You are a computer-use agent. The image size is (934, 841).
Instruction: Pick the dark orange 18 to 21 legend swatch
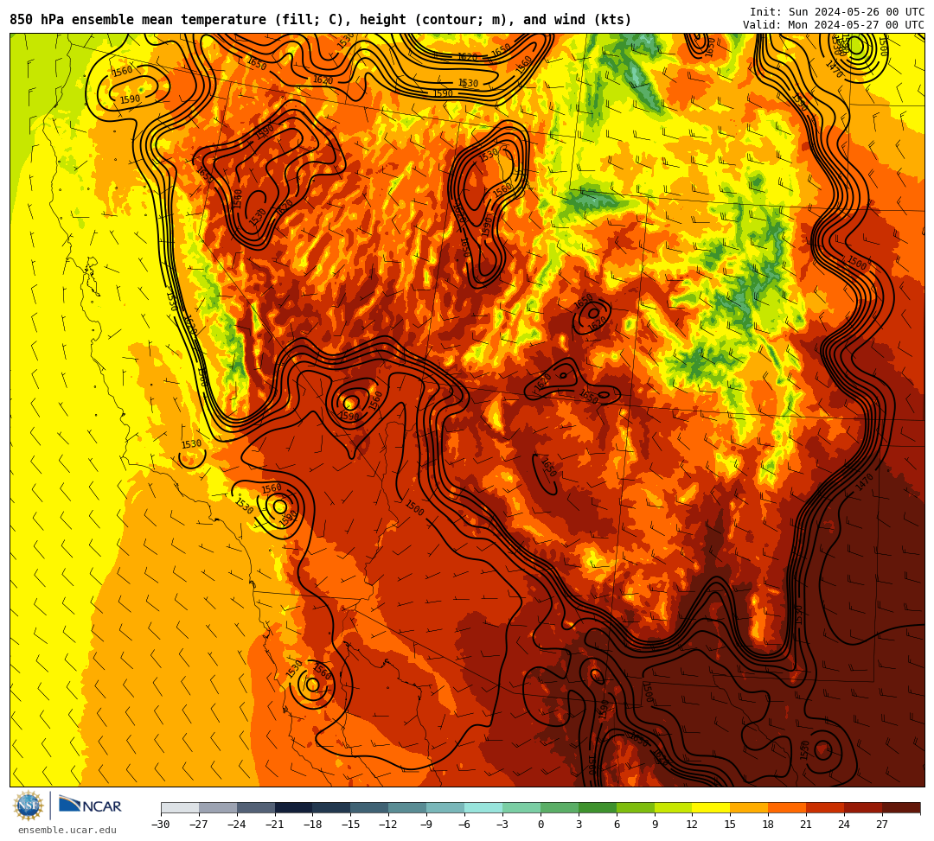(788, 807)
